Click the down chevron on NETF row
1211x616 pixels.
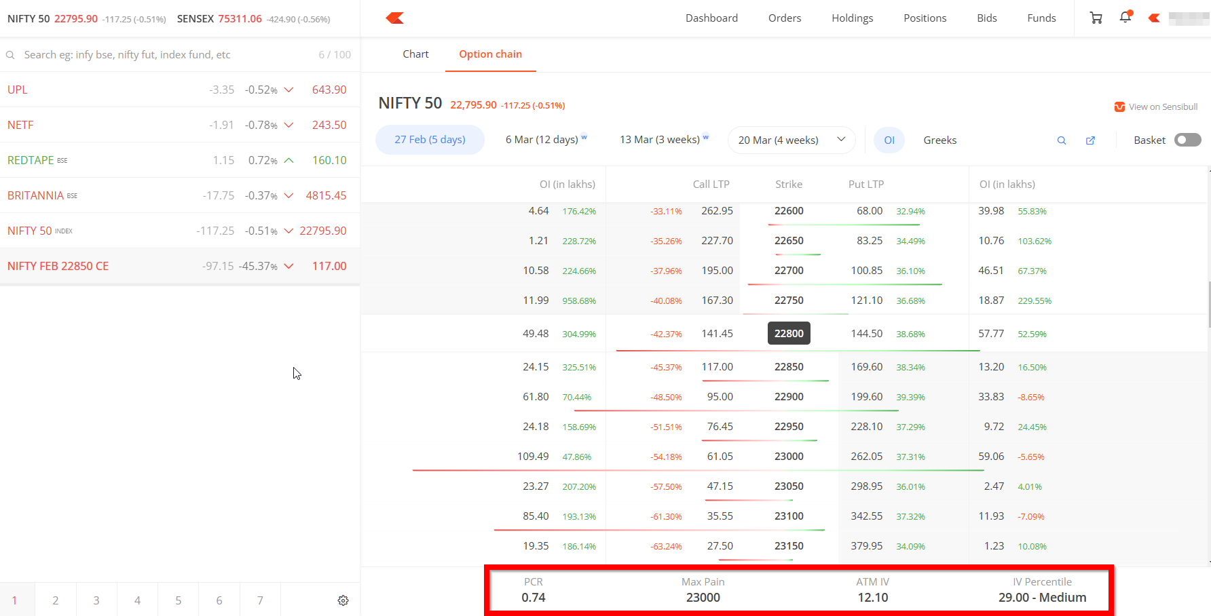288,125
